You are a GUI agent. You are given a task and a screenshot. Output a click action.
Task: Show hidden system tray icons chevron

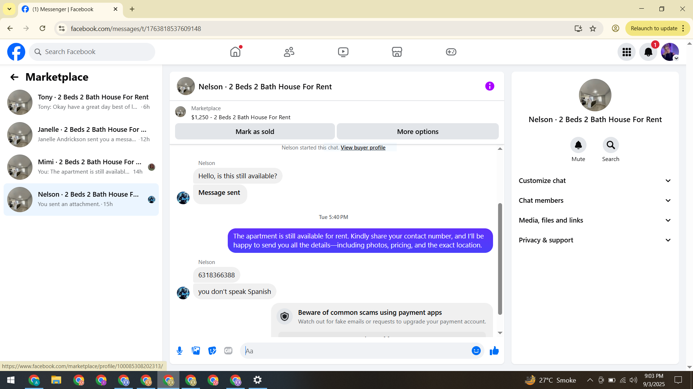pyautogui.click(x=590, y=380)
